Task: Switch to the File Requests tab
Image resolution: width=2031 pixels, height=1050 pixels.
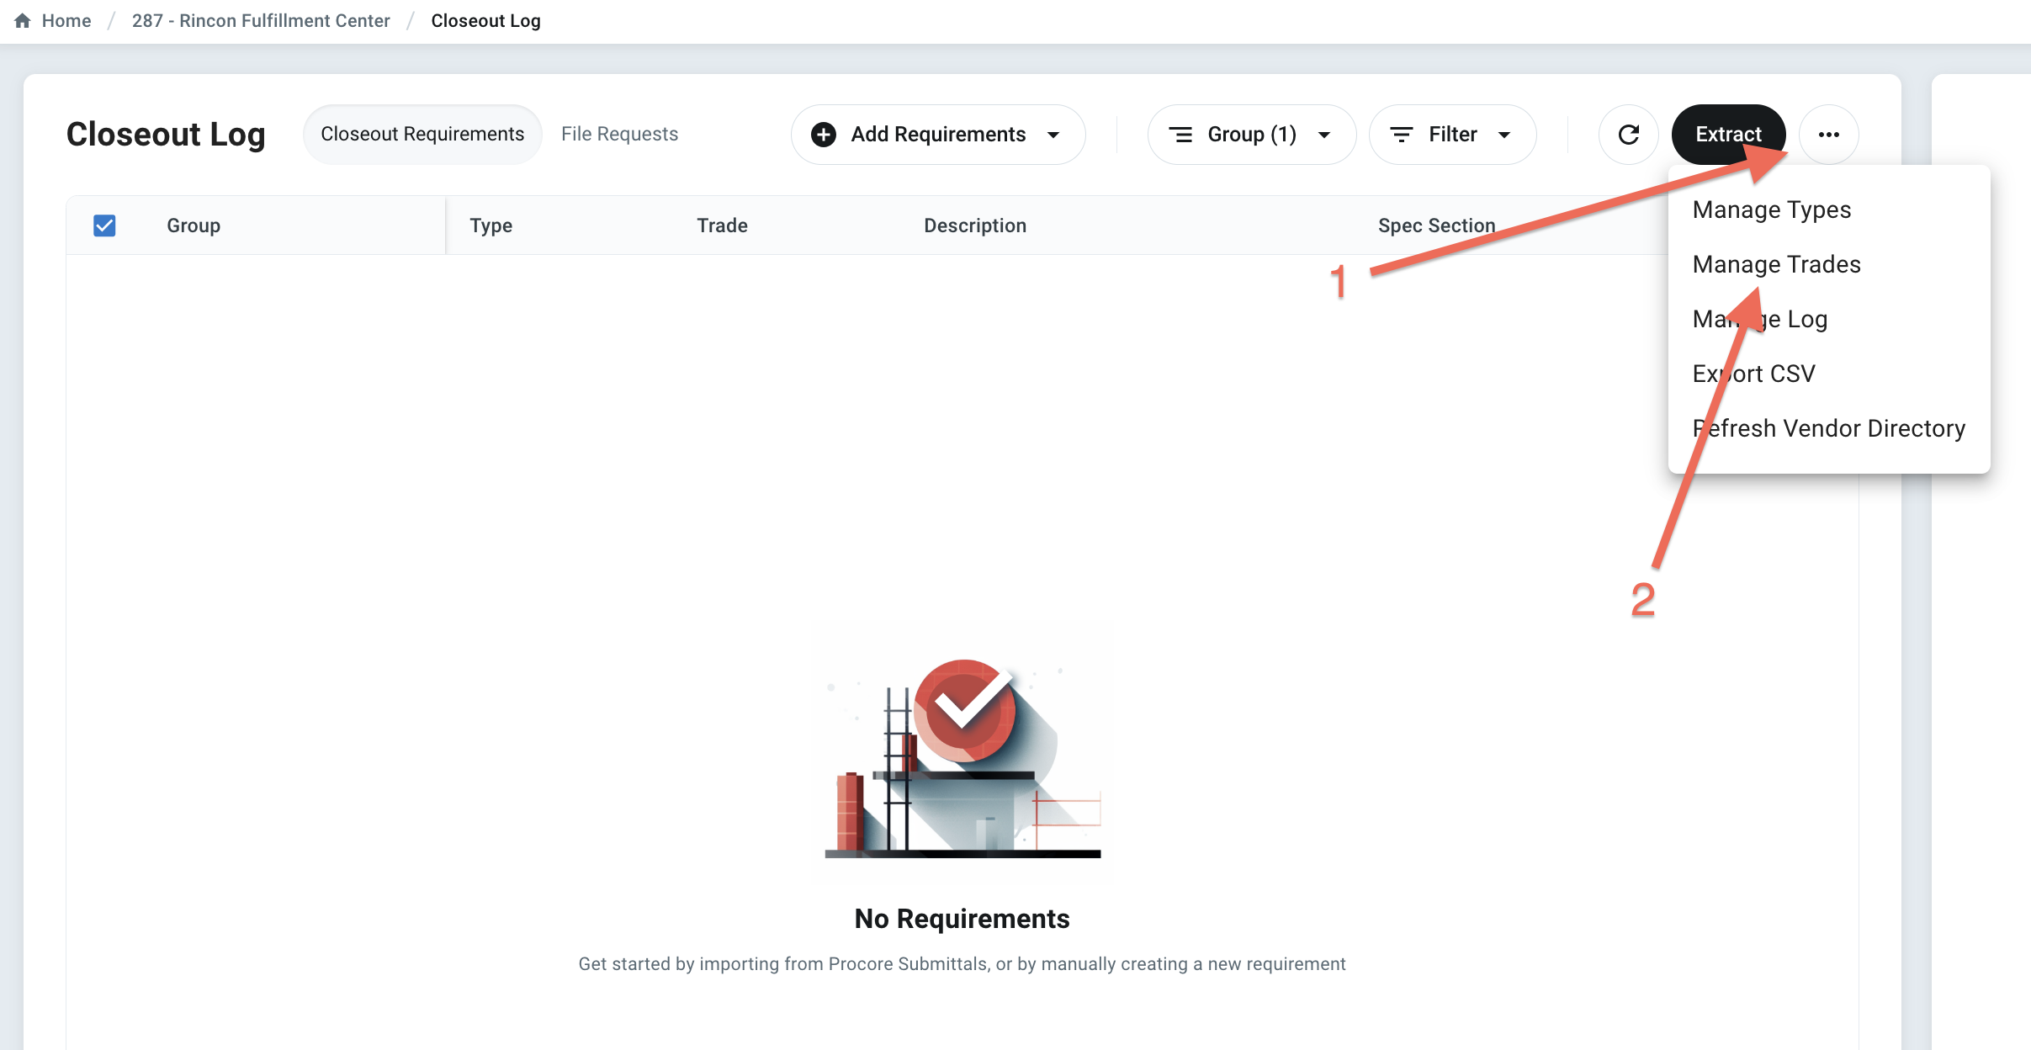Action: click(619, 135)
